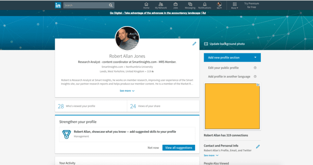Open the Messaging icon
Screen dimensions: 313x165
coord(190,6)
